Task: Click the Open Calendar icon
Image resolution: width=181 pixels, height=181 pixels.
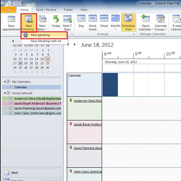Action: click(146, 18)
